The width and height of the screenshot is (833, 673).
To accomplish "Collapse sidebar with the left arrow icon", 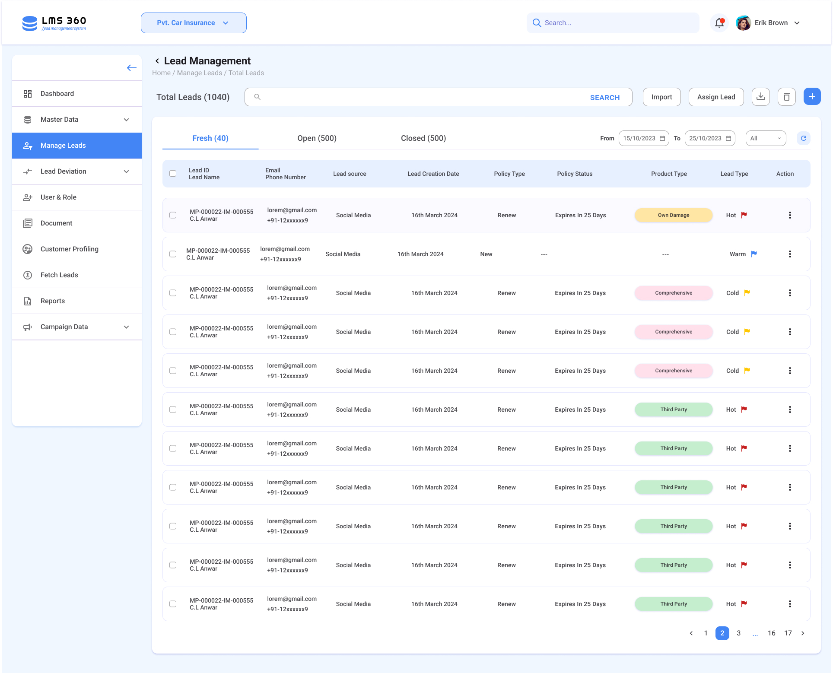I will 132,68.
